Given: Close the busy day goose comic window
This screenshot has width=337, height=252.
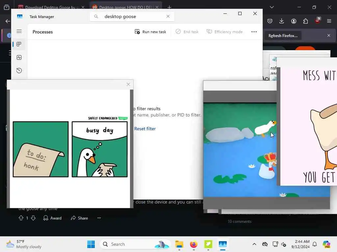Looking at the screenshot, I should point(128,84).
